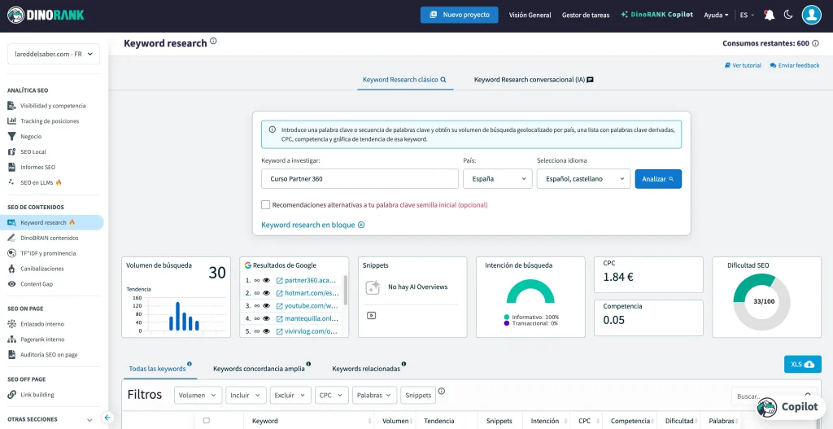Click Analizar button
Image resolution: width=833 pixels, height=429 pixels.
(658, 178)
